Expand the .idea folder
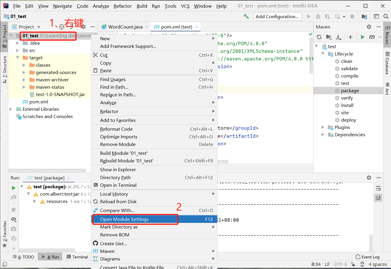The width and height of the screenshot is (391, 269). tap(18, 43)
